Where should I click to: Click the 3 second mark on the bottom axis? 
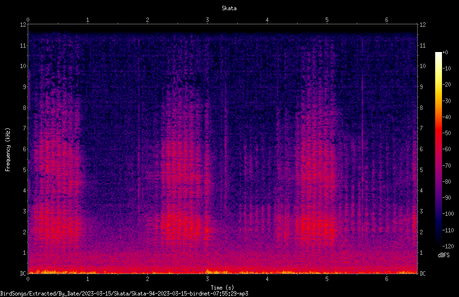[x=207, y=279]
